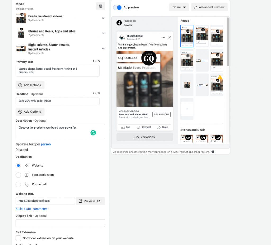
Task: Click the 'Mission Beard' page name
Action: (134, 36)
